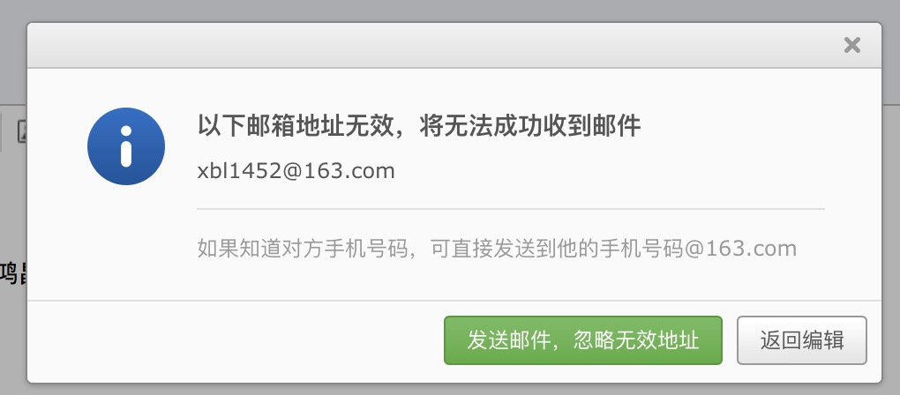Click the gray hint starting 如果知道对方手机号码
Screen dimensions: 900x395
click(x=497, y=249)
